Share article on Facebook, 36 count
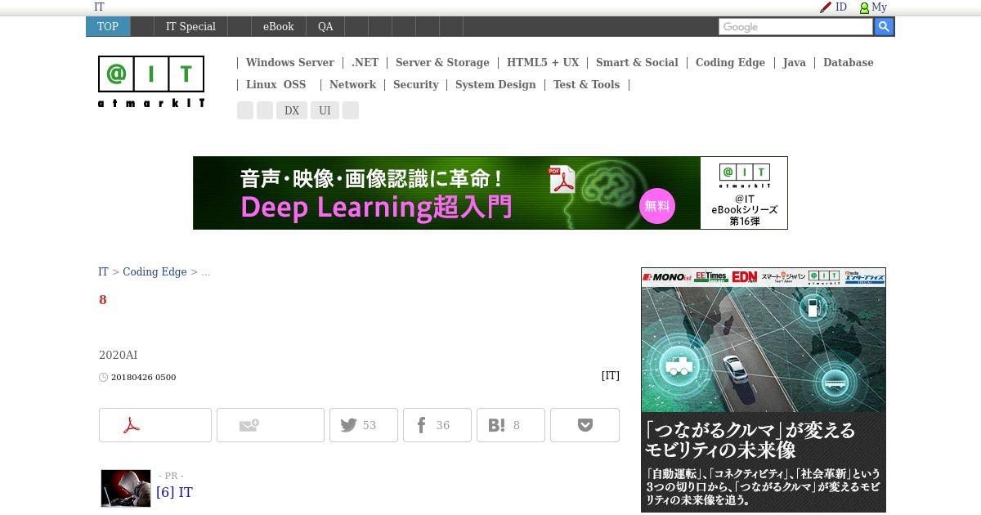This screenshot has width=981, height=515. coord(437,425)
